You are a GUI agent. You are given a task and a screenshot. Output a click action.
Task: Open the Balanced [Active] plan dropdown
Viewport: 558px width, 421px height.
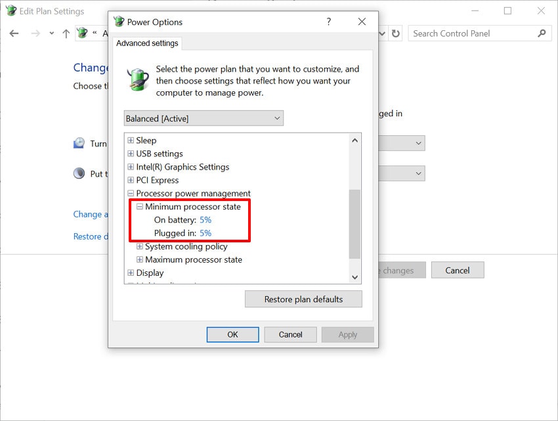[204, 118]
